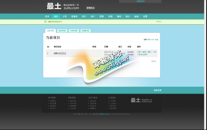The image size is (207, 130).
Task: Open the 新建项目 tab
Action: click(x=85, y=31)
